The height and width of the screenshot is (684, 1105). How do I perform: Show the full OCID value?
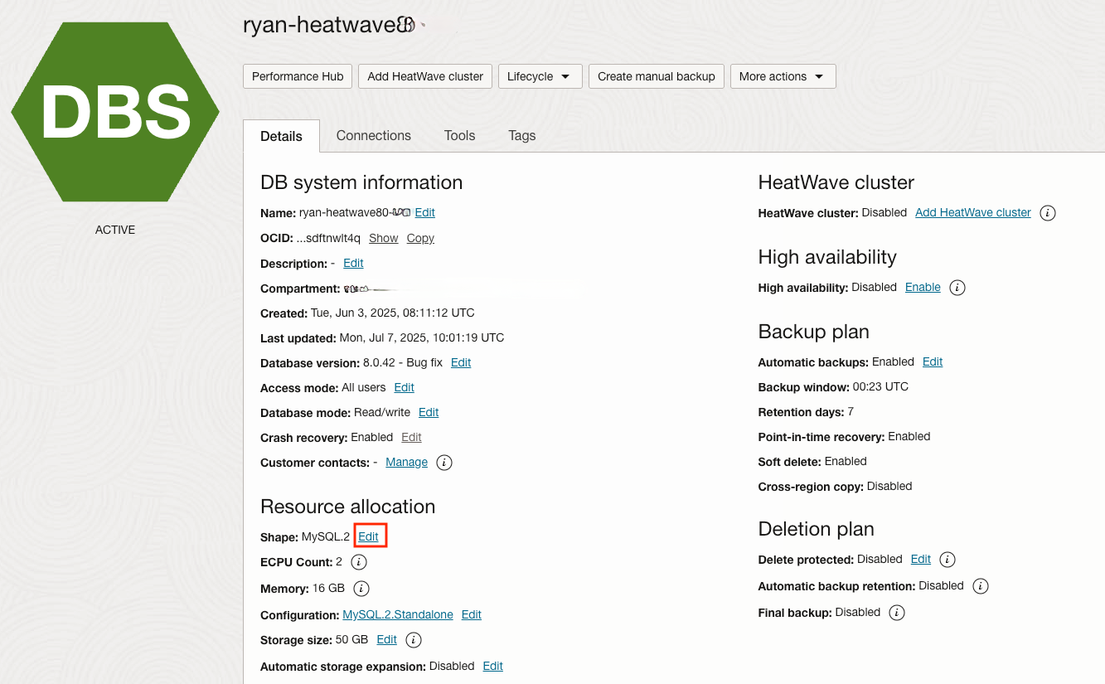click(x=383, y=238)
